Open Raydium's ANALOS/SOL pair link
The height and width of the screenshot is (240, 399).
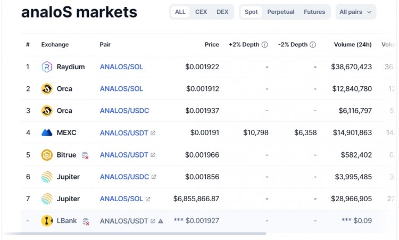pos(121,67)
